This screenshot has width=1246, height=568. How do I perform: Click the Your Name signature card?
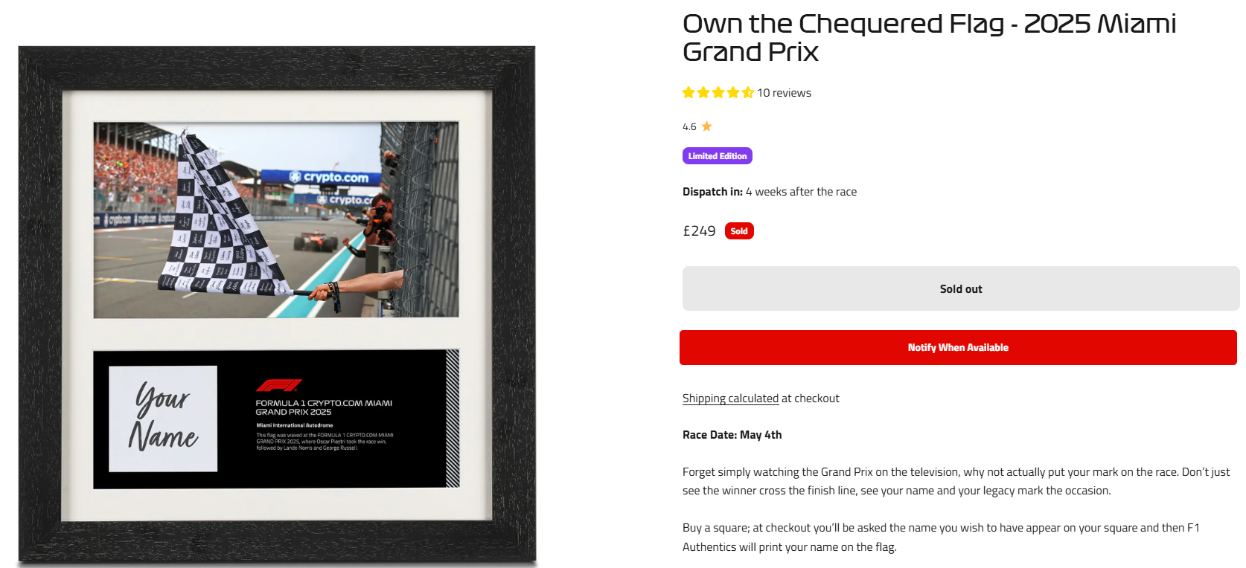[x=163, y=419]
